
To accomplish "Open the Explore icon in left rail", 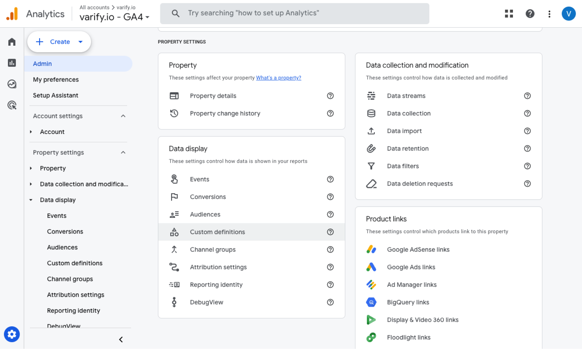I will pyautogui.click(x=12, y=84).
